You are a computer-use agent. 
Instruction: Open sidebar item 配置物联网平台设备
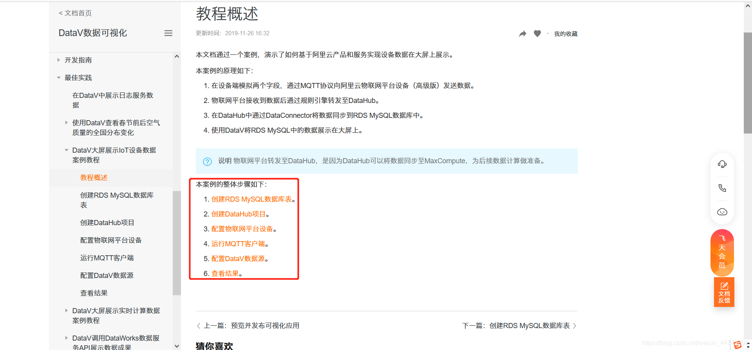(x=111, y=240)
